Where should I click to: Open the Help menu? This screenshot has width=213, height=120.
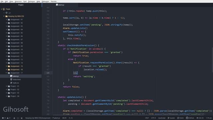[38, 1]
